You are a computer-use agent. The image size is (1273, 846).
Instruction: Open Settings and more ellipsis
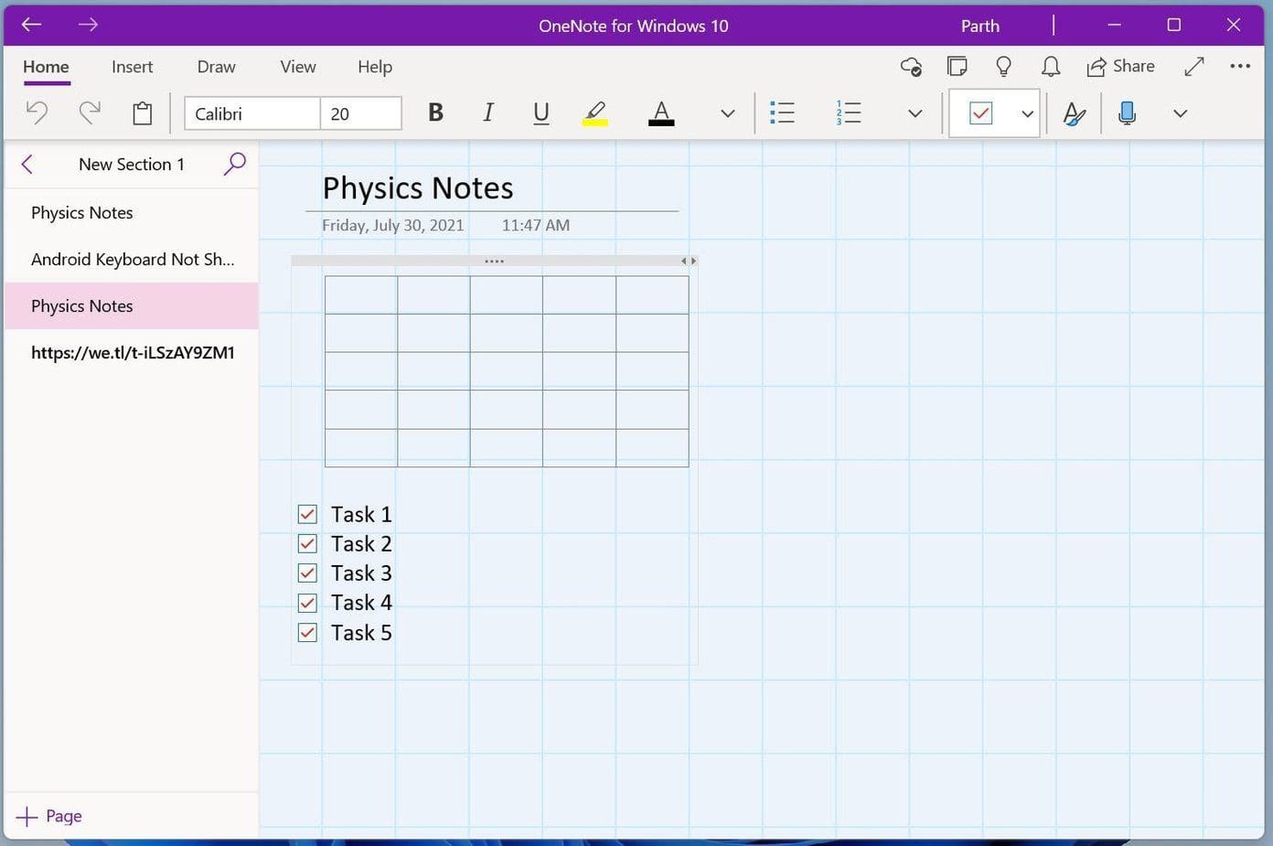tap(1240, 66)
